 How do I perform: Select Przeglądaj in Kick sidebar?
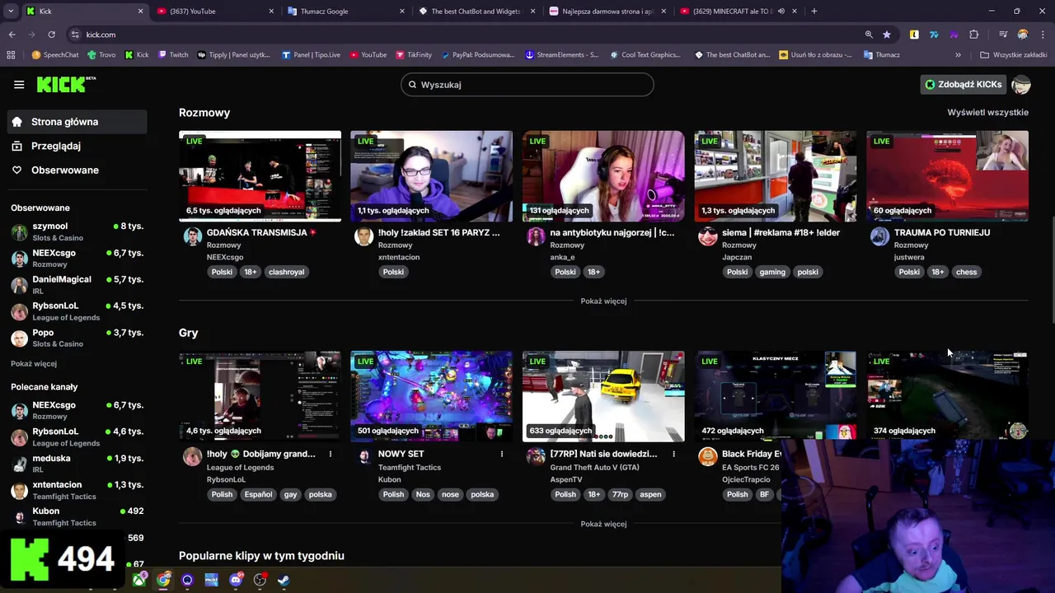(77, 146)
